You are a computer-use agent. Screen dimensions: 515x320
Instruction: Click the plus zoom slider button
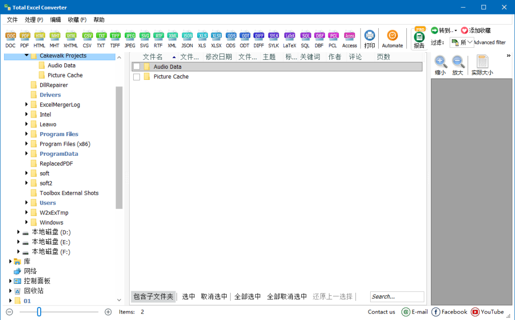point(108,312)
